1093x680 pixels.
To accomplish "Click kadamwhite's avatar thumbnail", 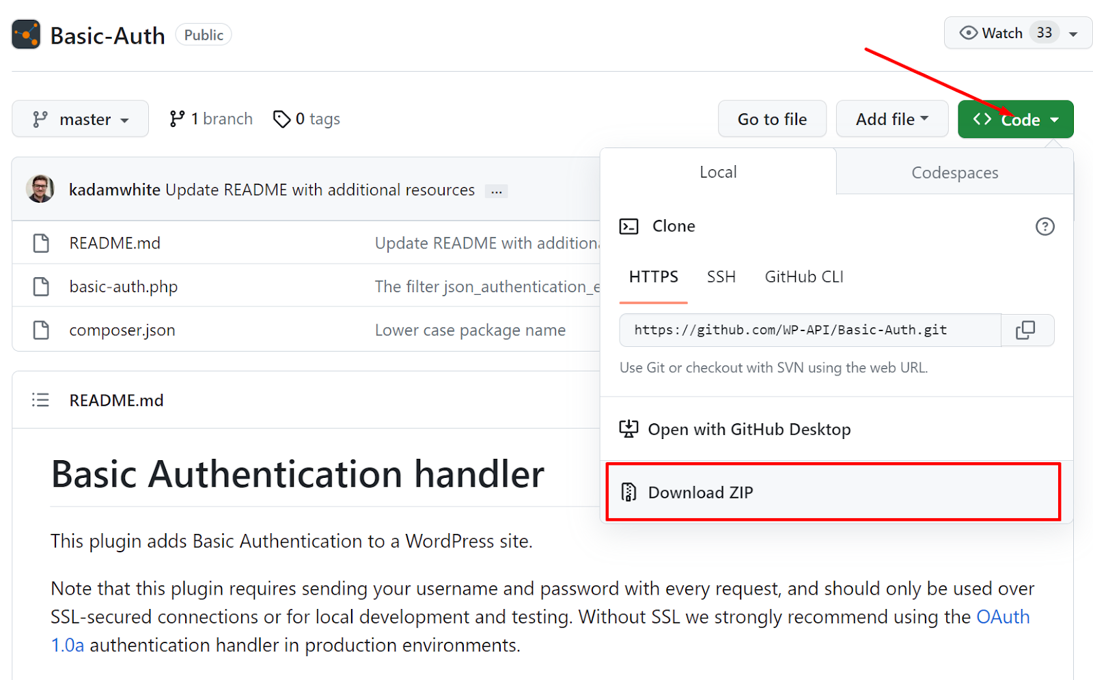I will point(40,188).
